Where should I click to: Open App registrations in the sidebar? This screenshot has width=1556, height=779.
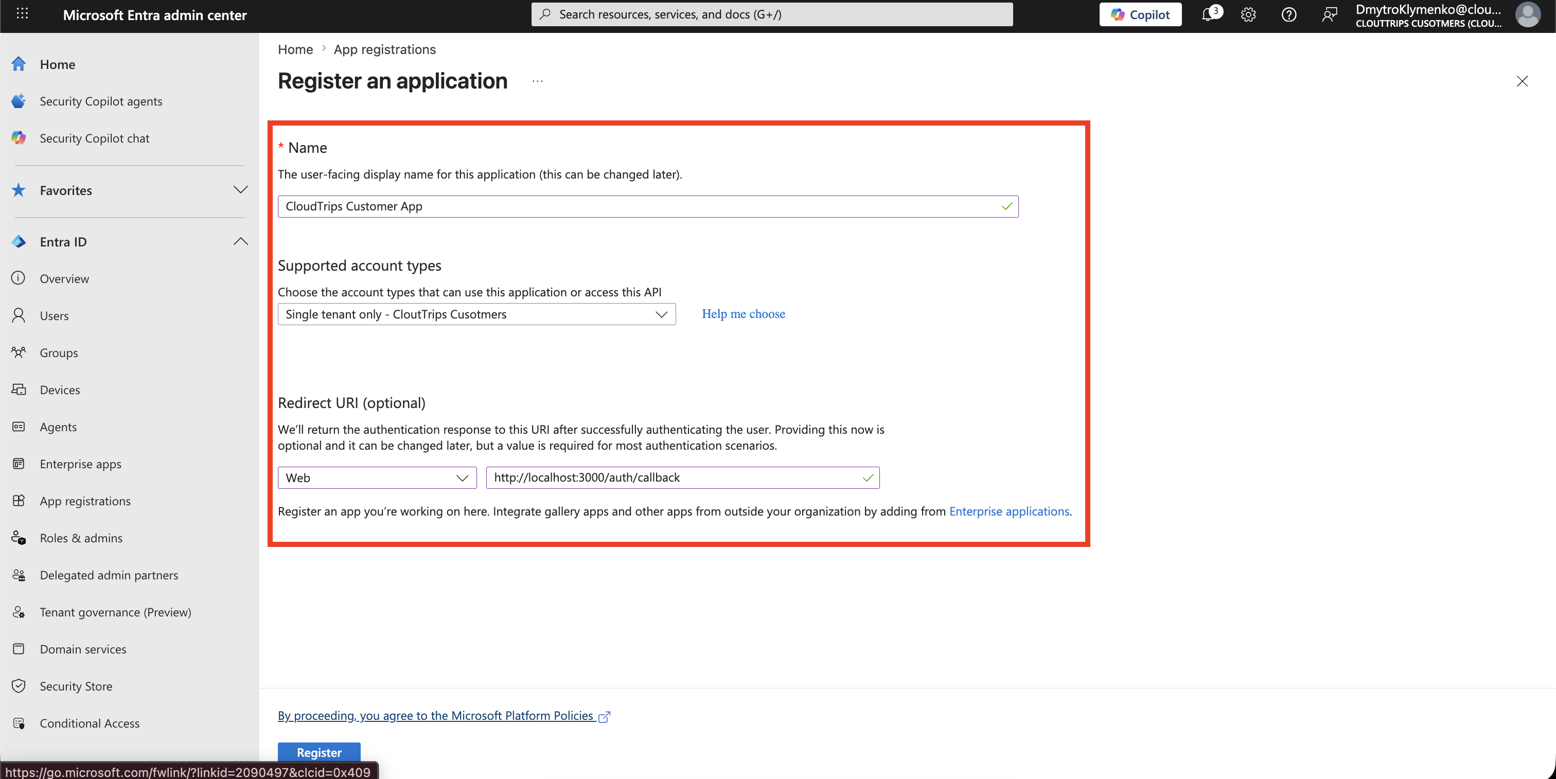85,501
